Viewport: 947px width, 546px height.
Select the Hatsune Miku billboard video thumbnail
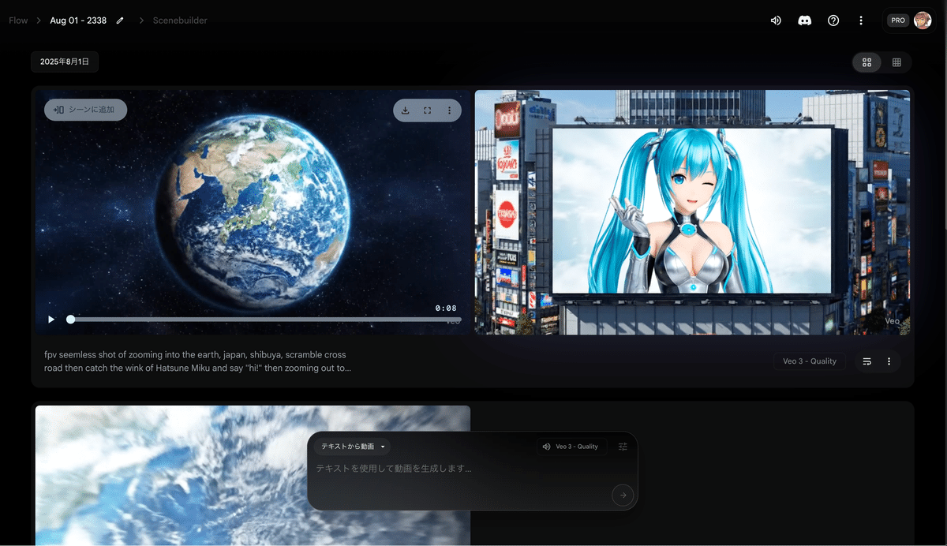point(692,212)
